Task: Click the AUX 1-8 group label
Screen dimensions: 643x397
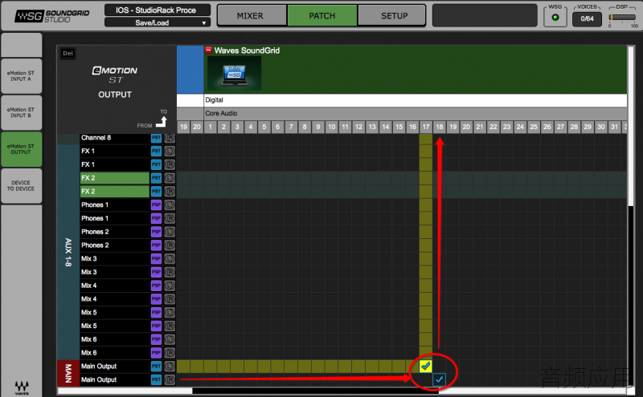Action: (x=68, y=252)
